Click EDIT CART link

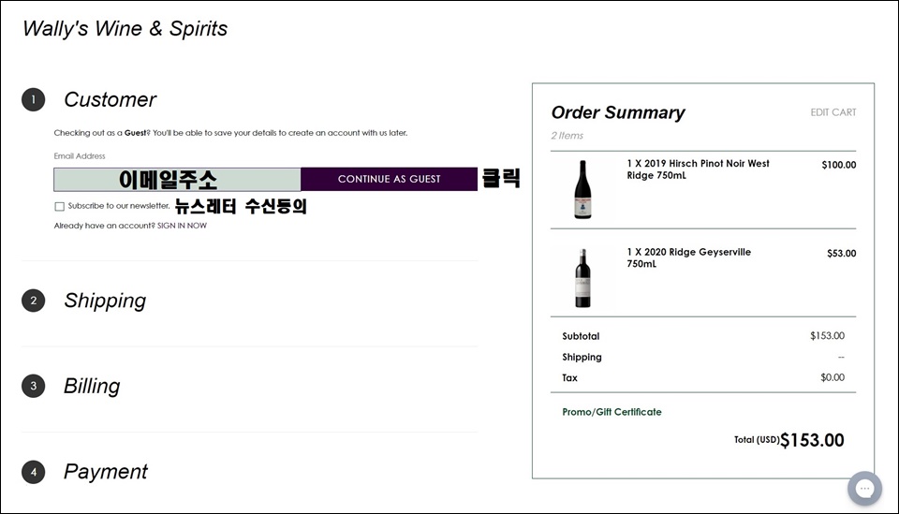tap(833, 112)
